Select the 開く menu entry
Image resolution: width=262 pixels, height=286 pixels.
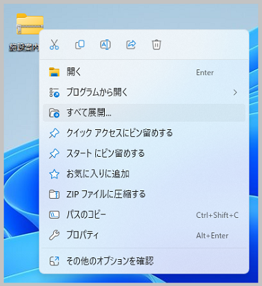click(144, 72)
